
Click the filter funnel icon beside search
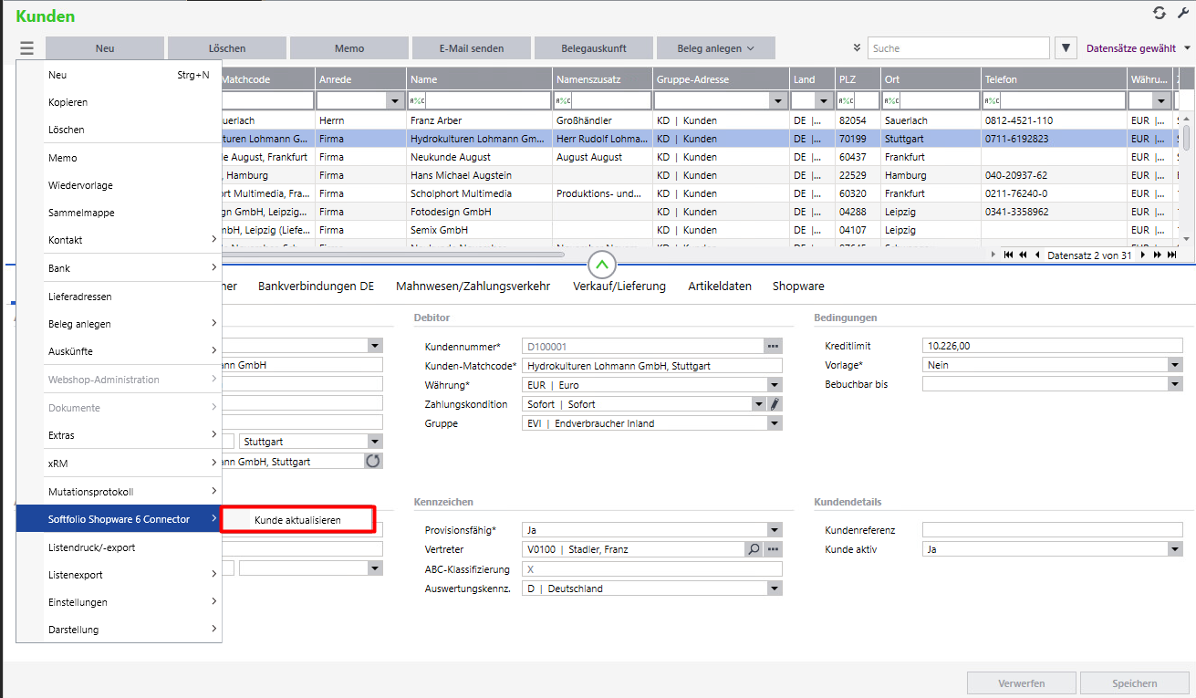tap(1066, 48)
